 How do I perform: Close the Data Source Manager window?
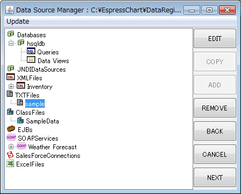click(227, 10)
